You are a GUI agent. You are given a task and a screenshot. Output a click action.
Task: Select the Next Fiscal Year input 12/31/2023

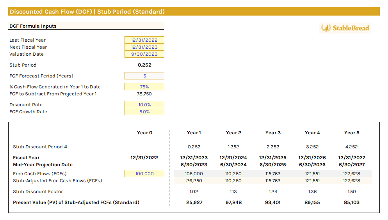tap(144, 47)
